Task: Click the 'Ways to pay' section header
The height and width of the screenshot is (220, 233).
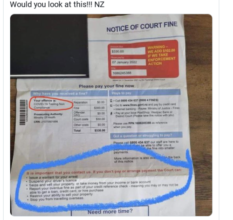Action: tap(145, 93)
